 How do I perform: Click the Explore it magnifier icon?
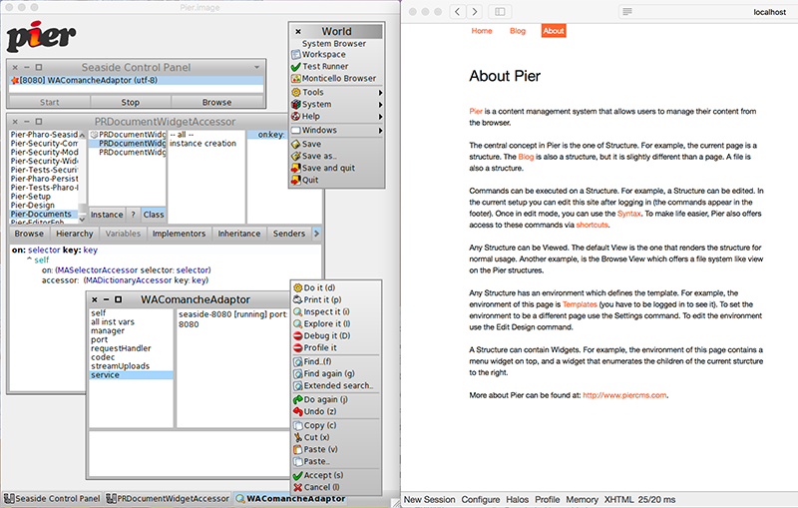click(x=298, y=323)
